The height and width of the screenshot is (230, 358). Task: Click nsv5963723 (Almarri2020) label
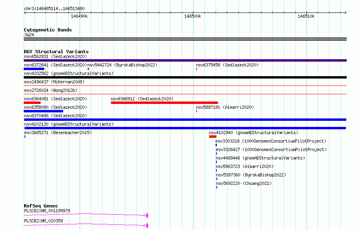(x=245, y=166)
